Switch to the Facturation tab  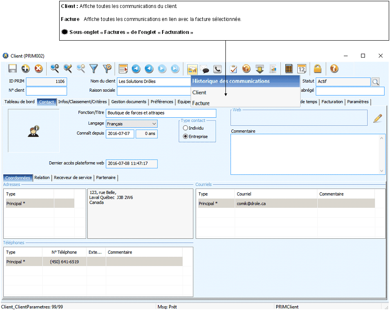click(x=332, y=102)
